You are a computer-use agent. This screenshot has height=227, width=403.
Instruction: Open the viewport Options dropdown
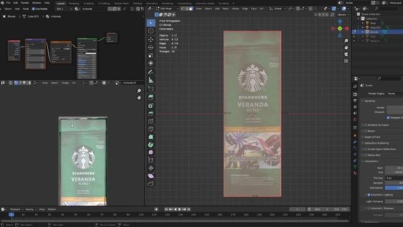click(343, 15)
